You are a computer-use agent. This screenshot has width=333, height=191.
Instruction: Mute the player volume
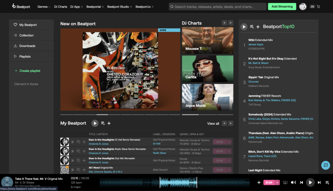pyautogui.click(x=293, y=183)
